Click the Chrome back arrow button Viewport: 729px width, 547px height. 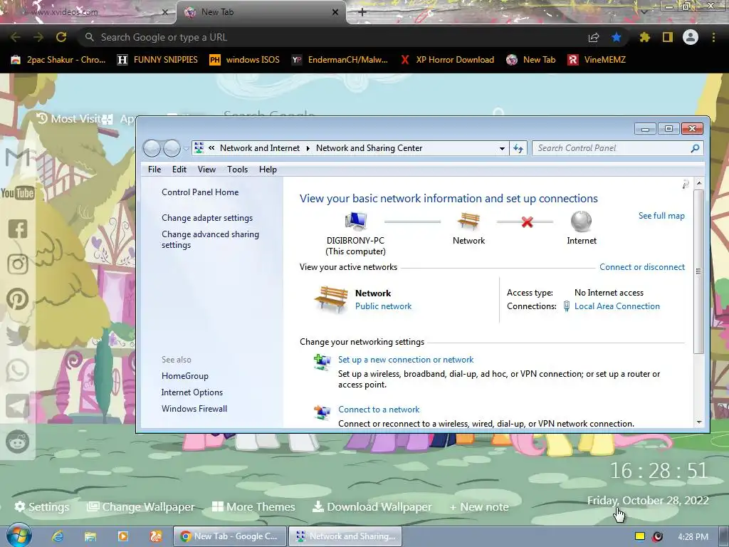pos(16,37)
